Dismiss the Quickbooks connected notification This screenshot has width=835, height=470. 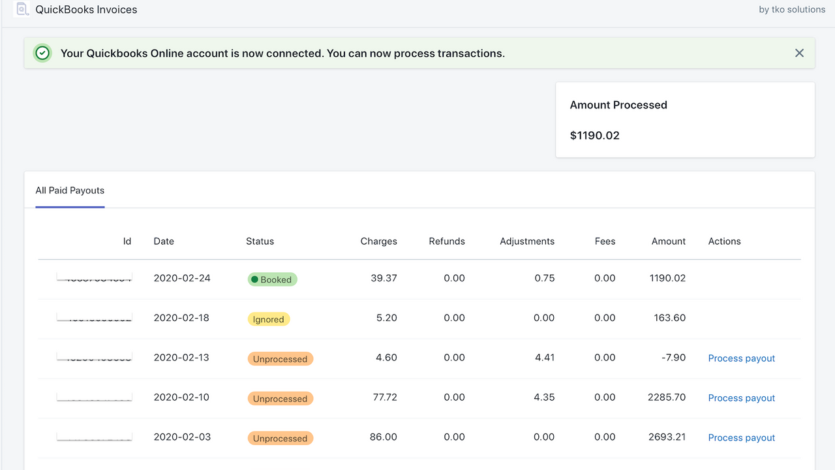799,53
